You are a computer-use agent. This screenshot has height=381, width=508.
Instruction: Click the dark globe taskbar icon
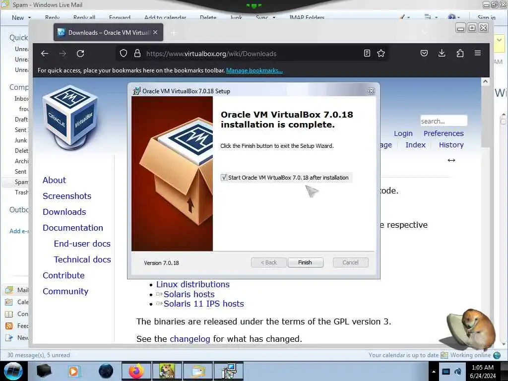tap(106, 371)
